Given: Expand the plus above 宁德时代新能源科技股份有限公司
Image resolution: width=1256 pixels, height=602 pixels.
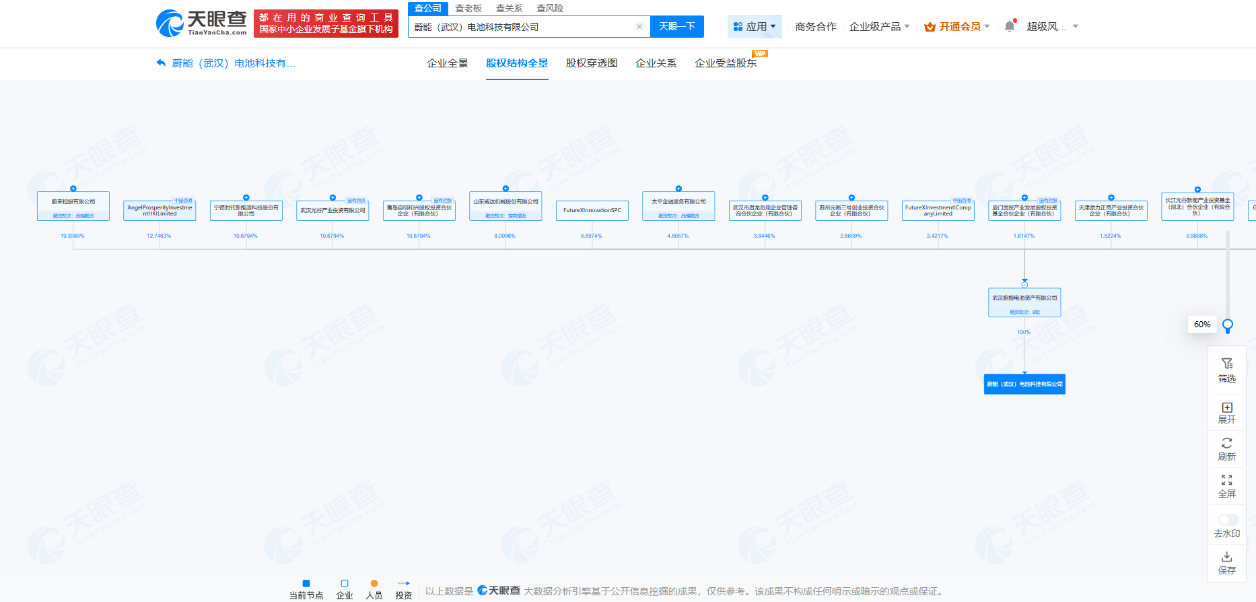Looking at the screenshot, I should [x=246, y=198].
